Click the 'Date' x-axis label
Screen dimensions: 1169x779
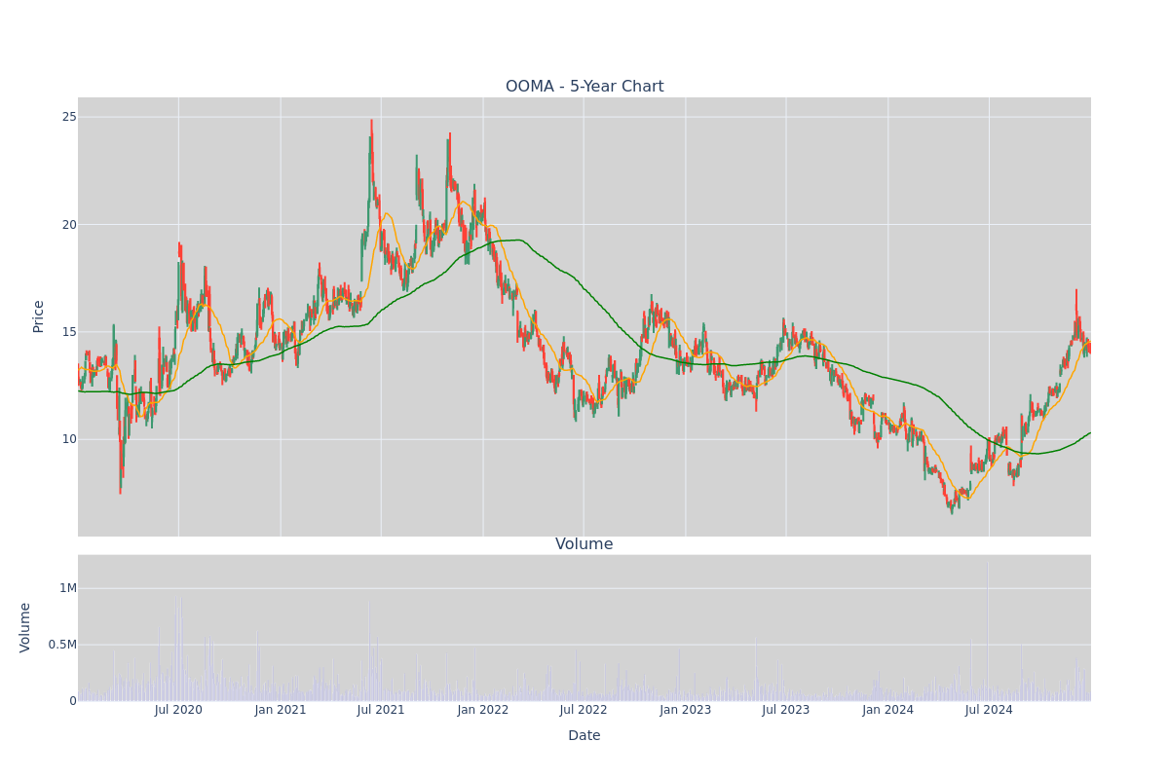tap(584, 736)
